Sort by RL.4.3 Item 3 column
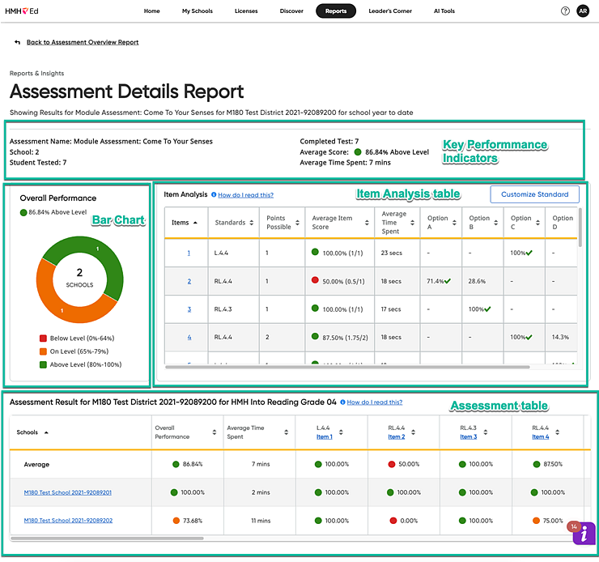The height and width of the screenshot is (562, 599). click(x=485, y=432)
